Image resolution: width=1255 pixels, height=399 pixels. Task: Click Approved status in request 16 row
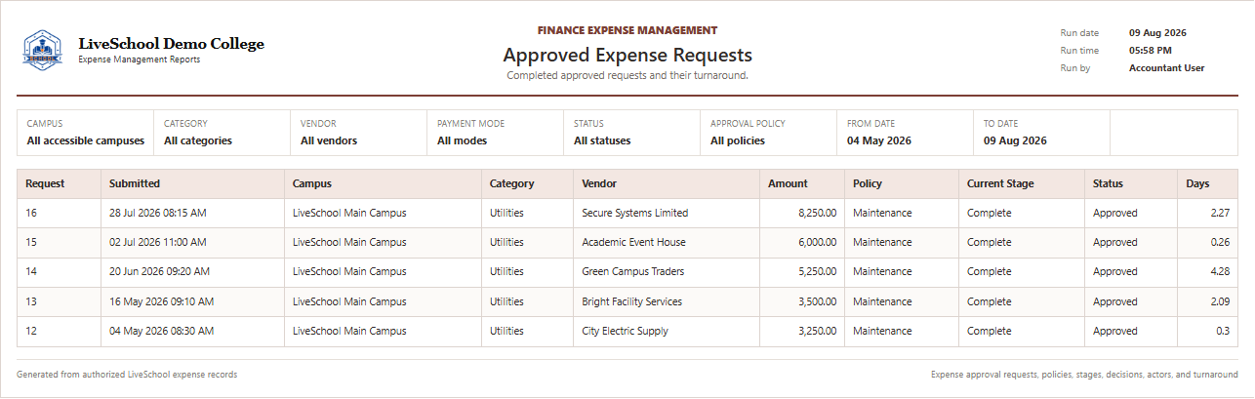(x=1114, y=213)
